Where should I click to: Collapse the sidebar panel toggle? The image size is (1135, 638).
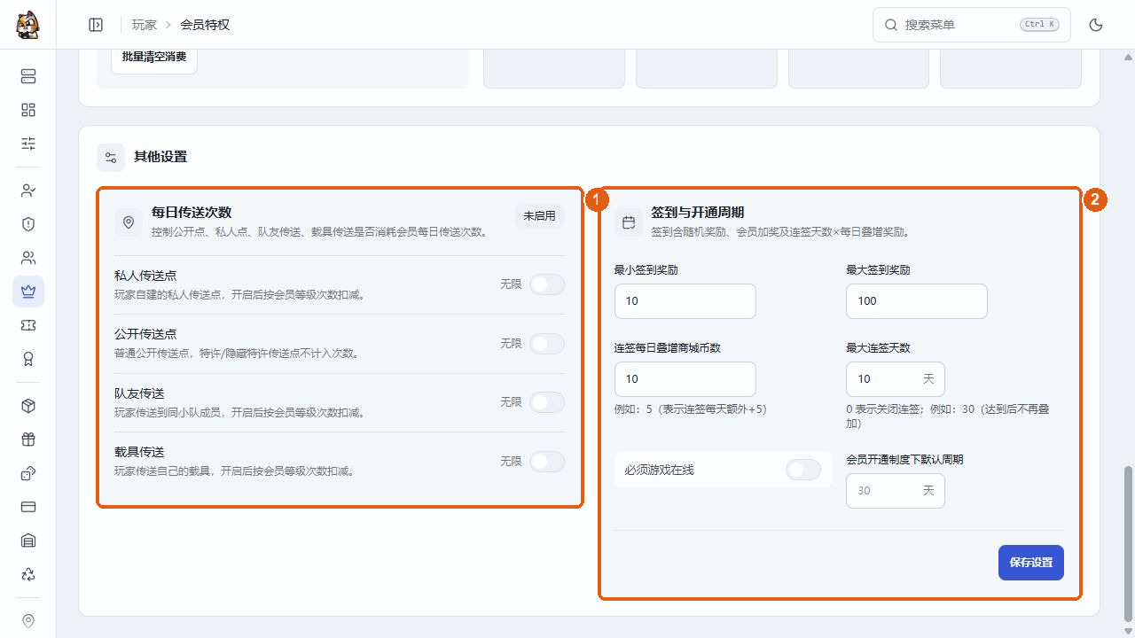pyautogui.click(x=96, y=25)
